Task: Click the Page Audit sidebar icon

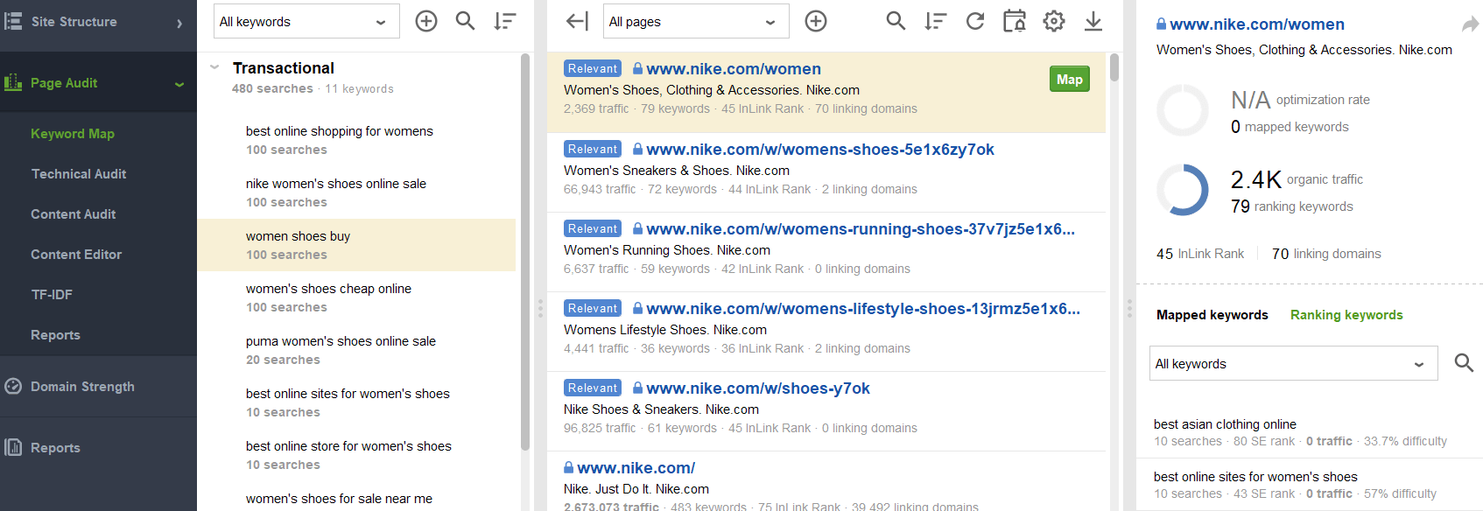Action: click(13, 83)
